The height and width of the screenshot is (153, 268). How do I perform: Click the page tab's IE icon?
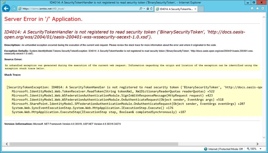click(157, 9)
